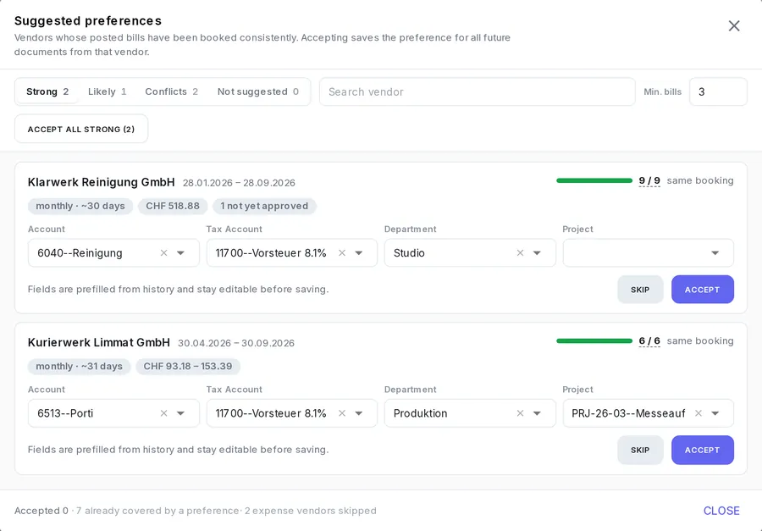
Task: Open the 6513--Porti account dropdown arrow
Action: click(181, 413)
